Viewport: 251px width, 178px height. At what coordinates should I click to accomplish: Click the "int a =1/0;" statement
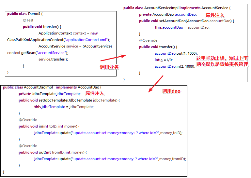point(164,60)
